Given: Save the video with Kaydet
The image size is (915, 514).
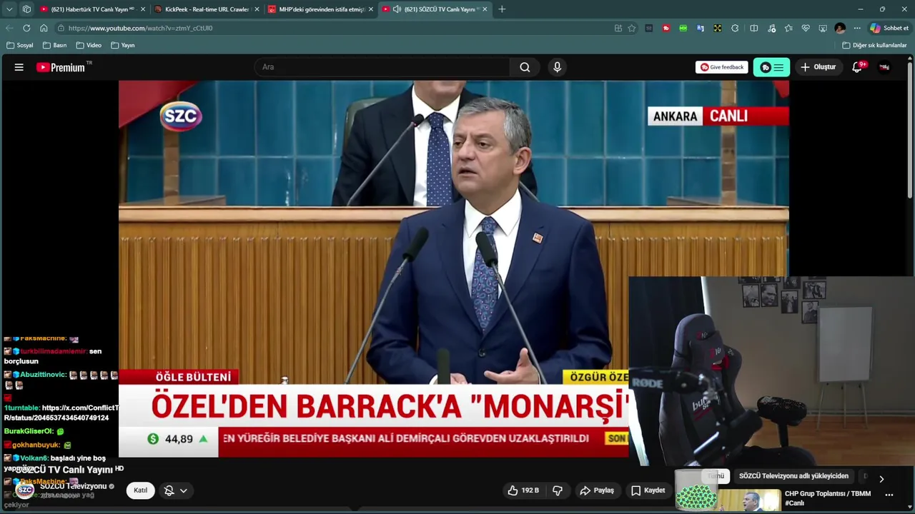Looking at the screenshot, I should coord(648,490).
